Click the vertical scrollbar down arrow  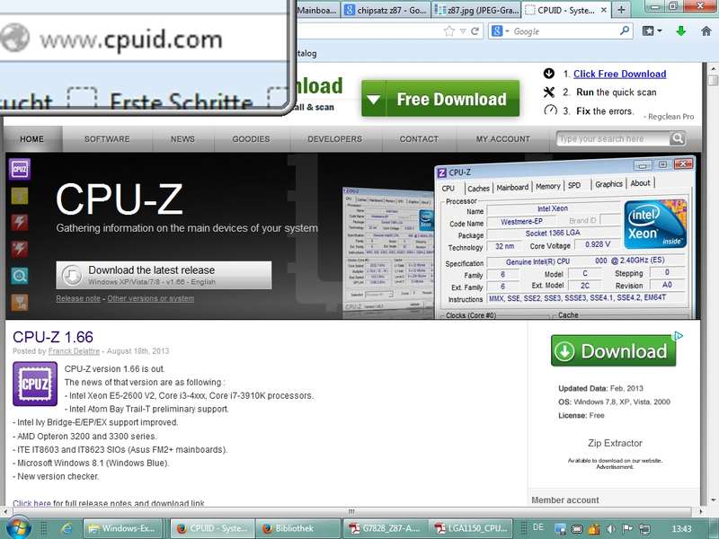pyautogui.click(x=713, y=499)
